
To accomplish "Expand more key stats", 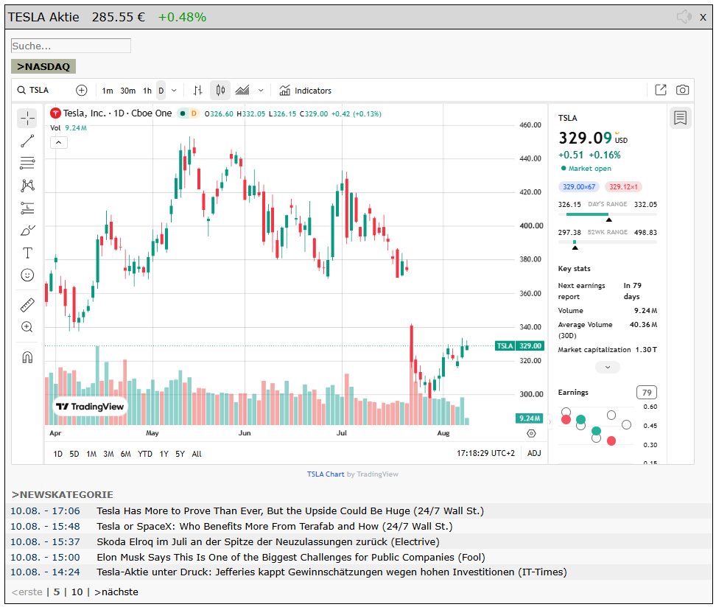I will [608, 367].
